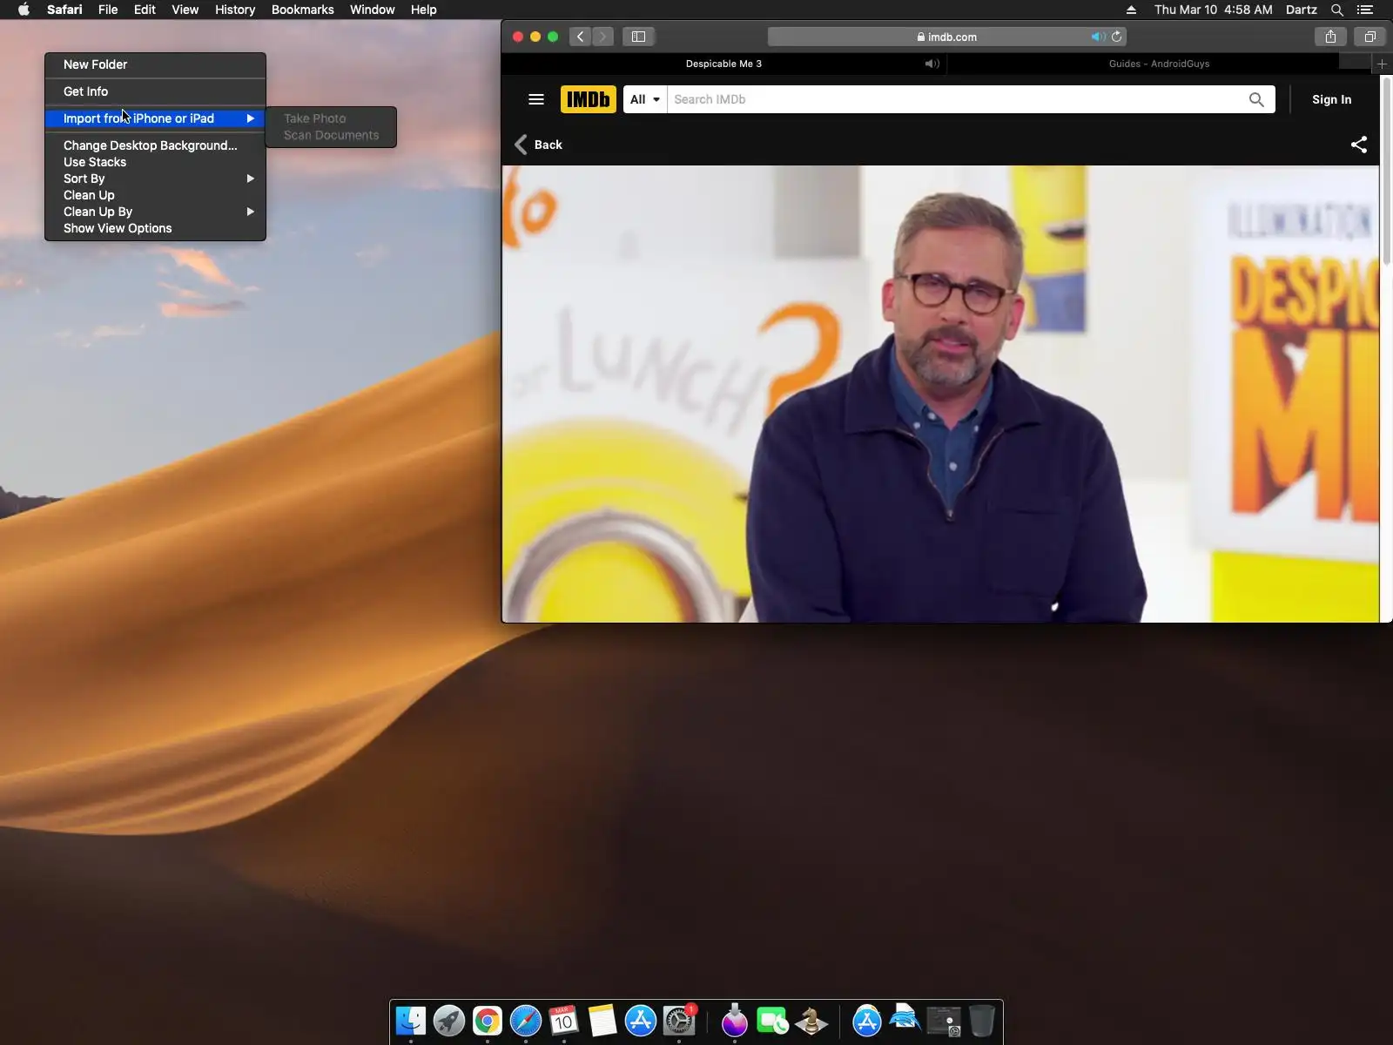
Task: Open Calendar from the Dock
Action: pyautogui.click(x=564, y=1021)
